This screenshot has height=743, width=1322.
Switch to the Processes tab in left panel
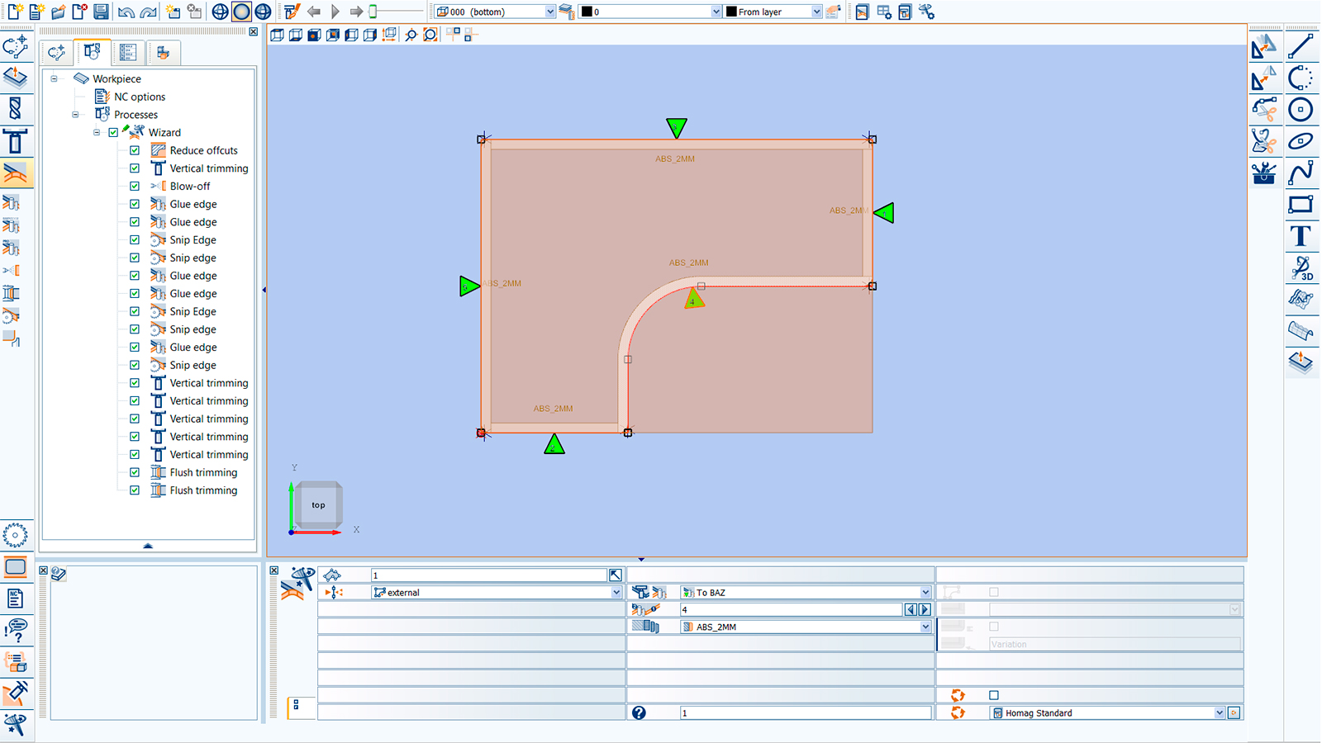pos(93,52)
